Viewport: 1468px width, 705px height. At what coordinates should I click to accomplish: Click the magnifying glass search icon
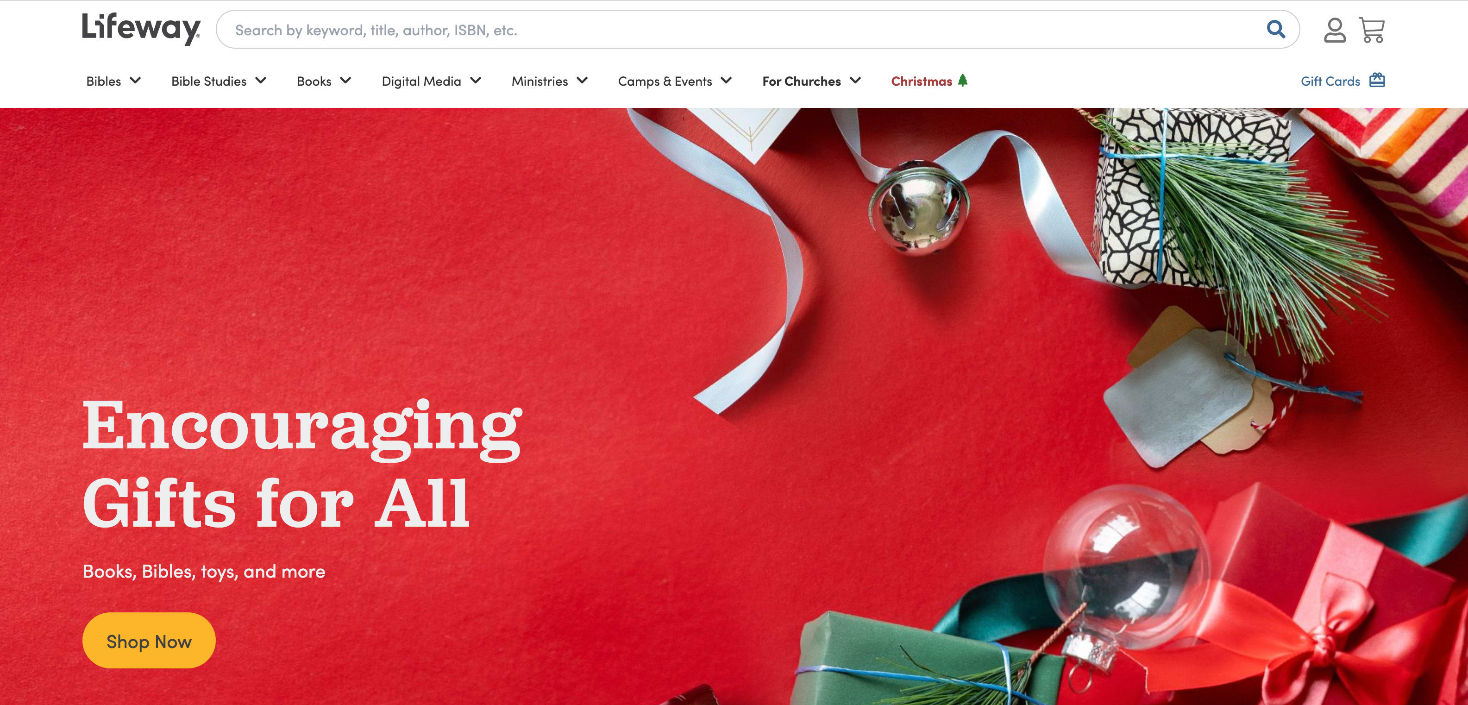point(1276,29)
